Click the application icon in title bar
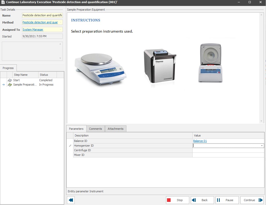The image size is (266, 205). [3, 2]
